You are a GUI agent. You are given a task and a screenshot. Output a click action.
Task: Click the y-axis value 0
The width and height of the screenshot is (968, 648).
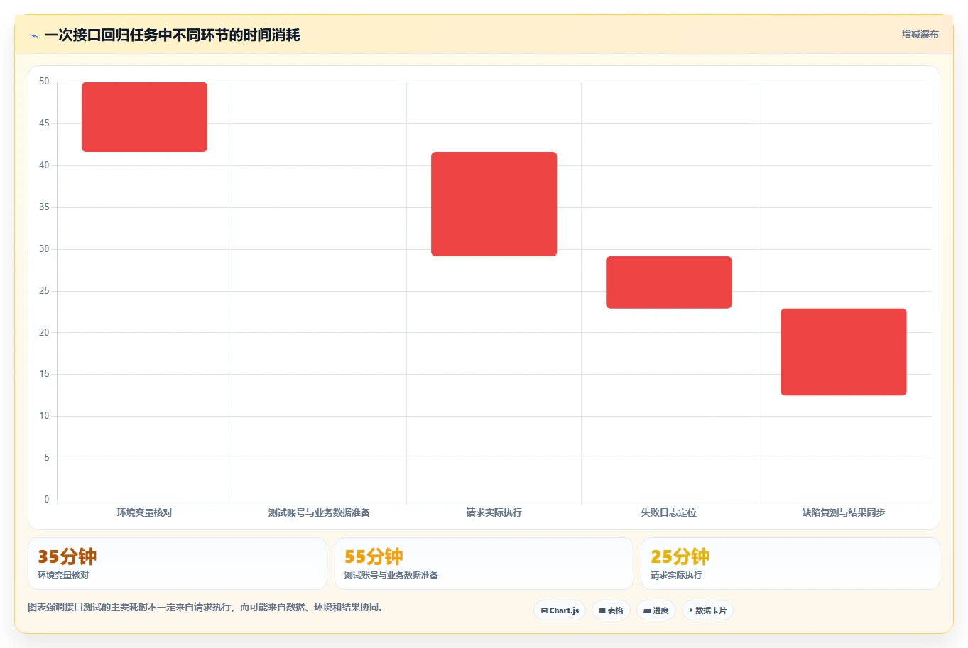coord(47,500)
